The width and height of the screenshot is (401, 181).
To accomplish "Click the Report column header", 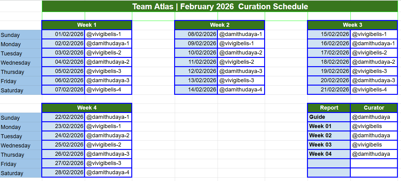I will coord(329,108).
